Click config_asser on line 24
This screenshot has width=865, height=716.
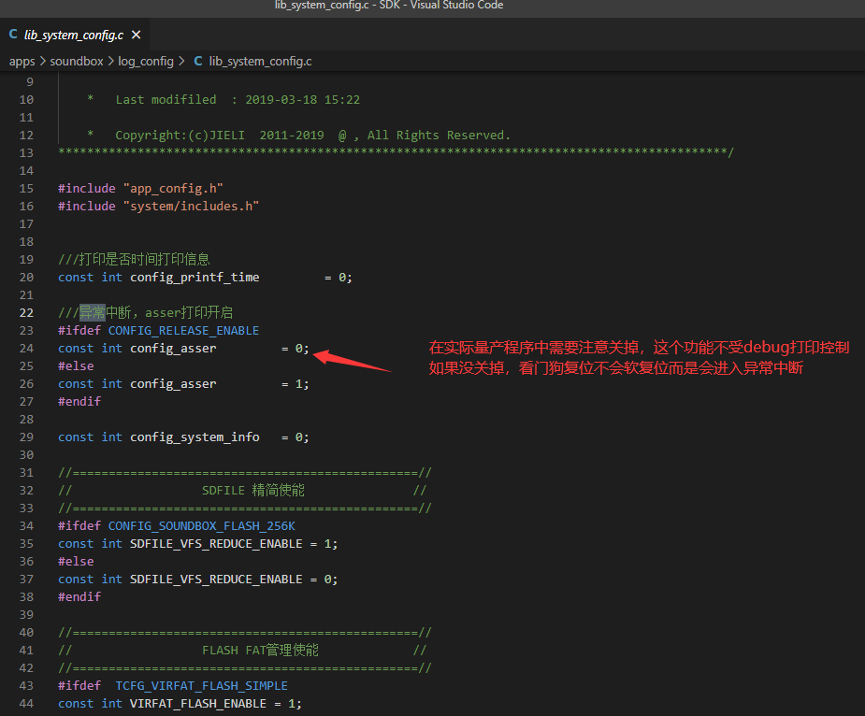173,349
